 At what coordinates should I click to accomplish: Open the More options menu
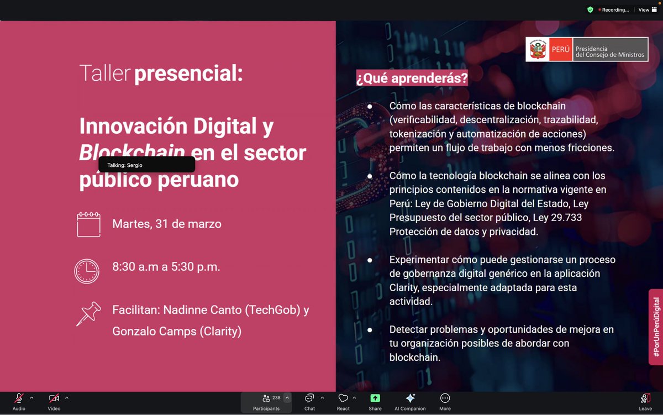click(445, 402)
